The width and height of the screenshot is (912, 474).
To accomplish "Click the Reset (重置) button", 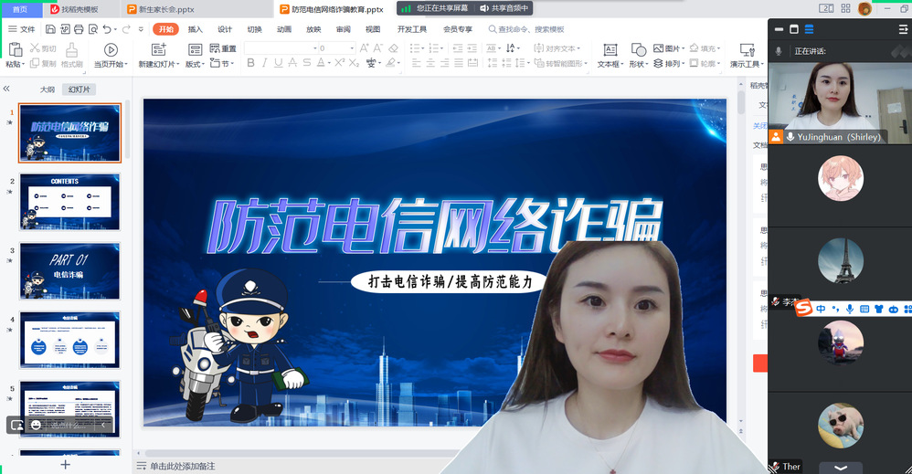I will 222,48.
